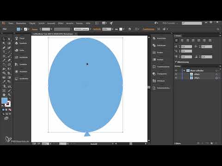The height and width of the screenshot is (166, 222).
Task: Select the Pen tool
Action: click(4, 47)
